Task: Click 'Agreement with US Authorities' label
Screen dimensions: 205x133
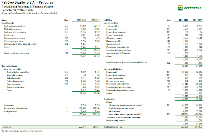Action: pyautogui.click(x=118, y=53)
